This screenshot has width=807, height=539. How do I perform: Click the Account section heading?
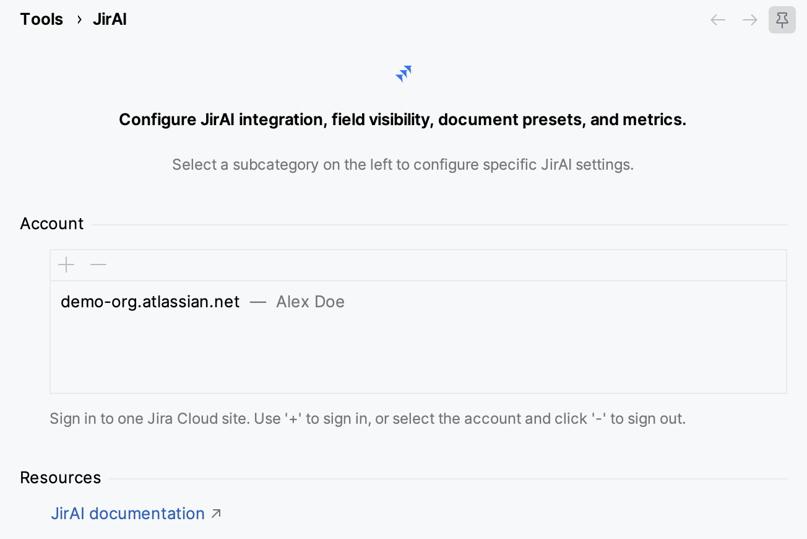[x=52, y=224]
